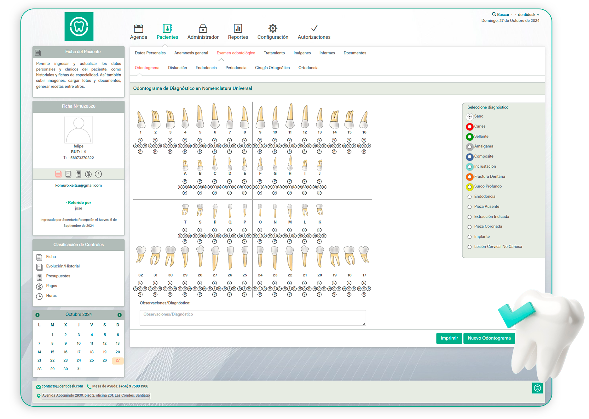This screenshot has width=589, height=419.
Task: Switch to the Tratamiento tab
Action: (274, 53)
